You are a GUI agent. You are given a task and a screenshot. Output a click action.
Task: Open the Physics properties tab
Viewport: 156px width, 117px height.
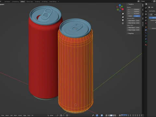tap(146, 36)
